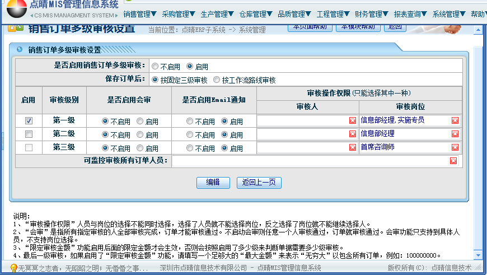Viewport: 487px width, 275px height.
Task: Select 按工作流路线审核 radio option
Action: (217, 80)
